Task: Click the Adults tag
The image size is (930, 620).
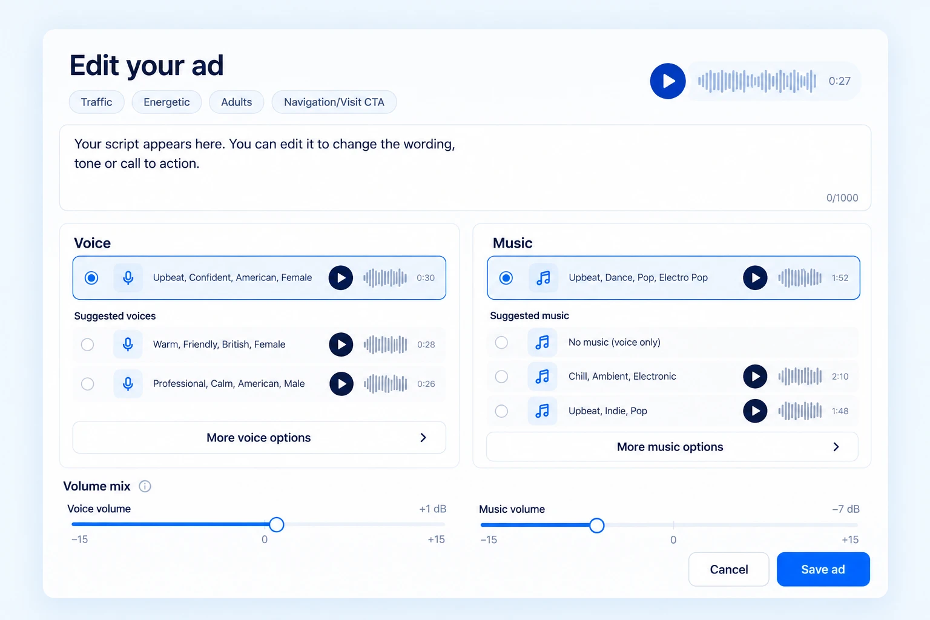Action: [237, 102]
